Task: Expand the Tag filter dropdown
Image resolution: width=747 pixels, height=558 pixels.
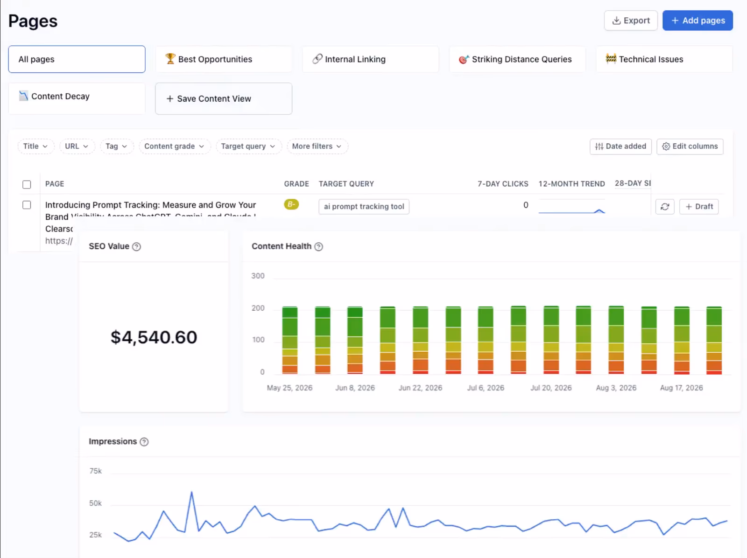Action: point(117,146)
